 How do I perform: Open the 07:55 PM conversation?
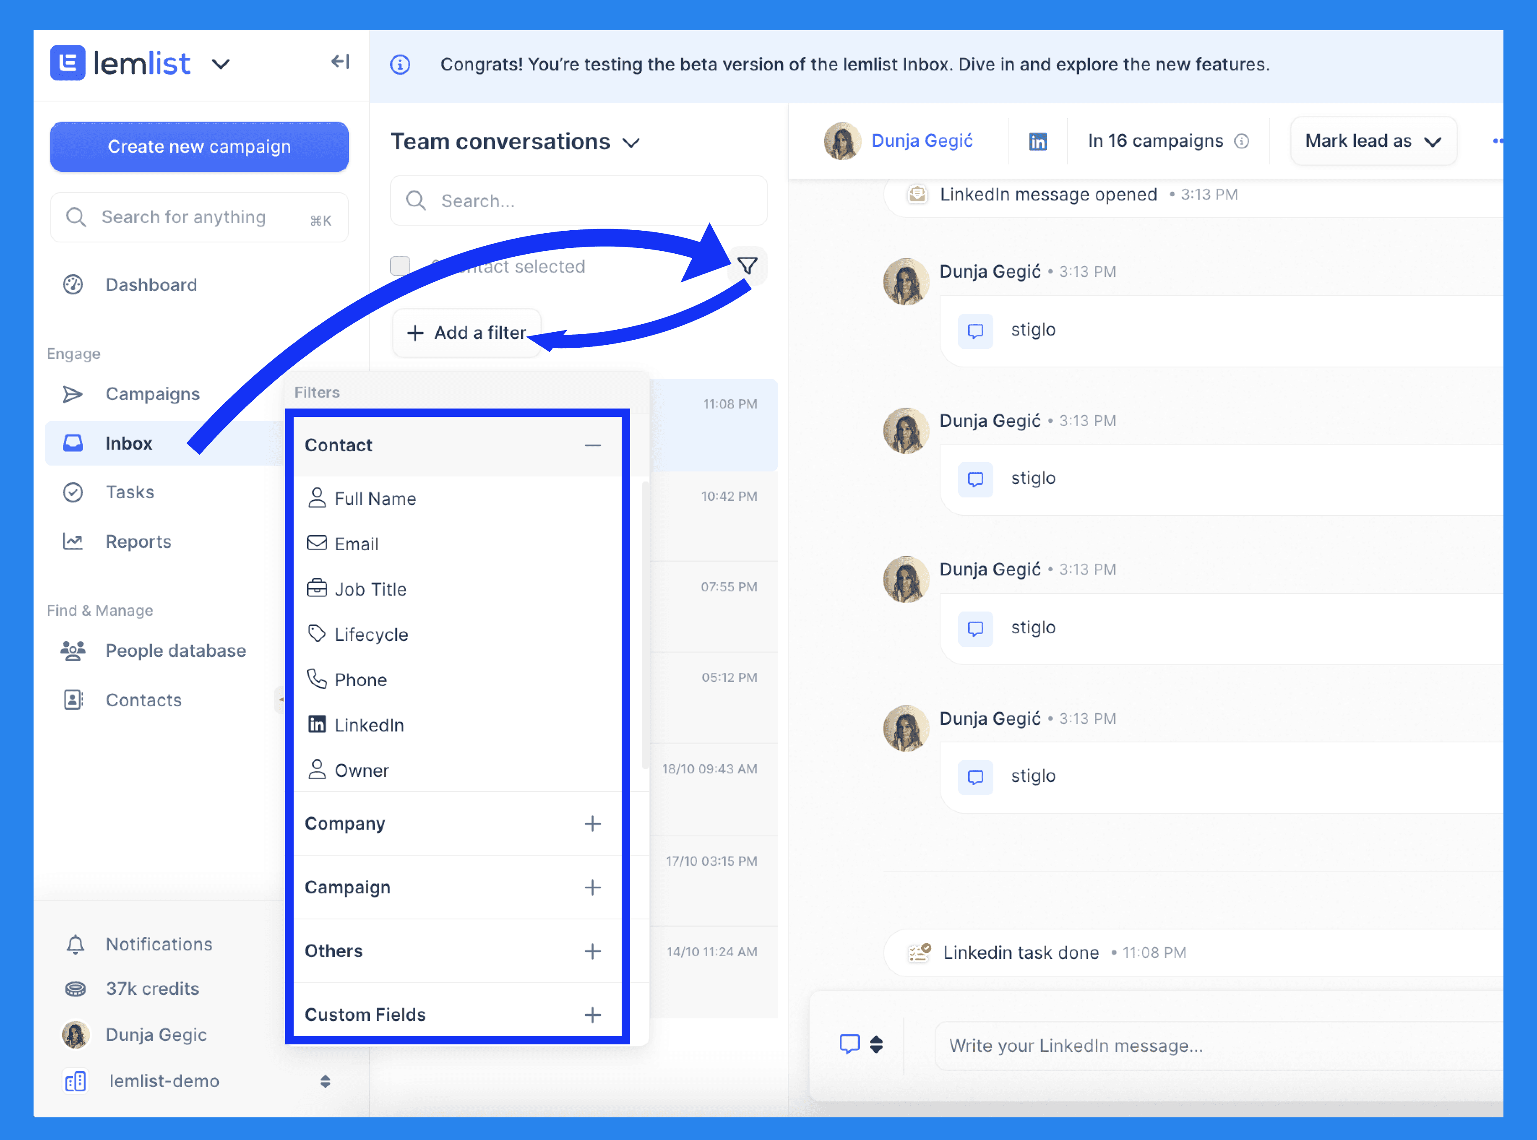714,607
